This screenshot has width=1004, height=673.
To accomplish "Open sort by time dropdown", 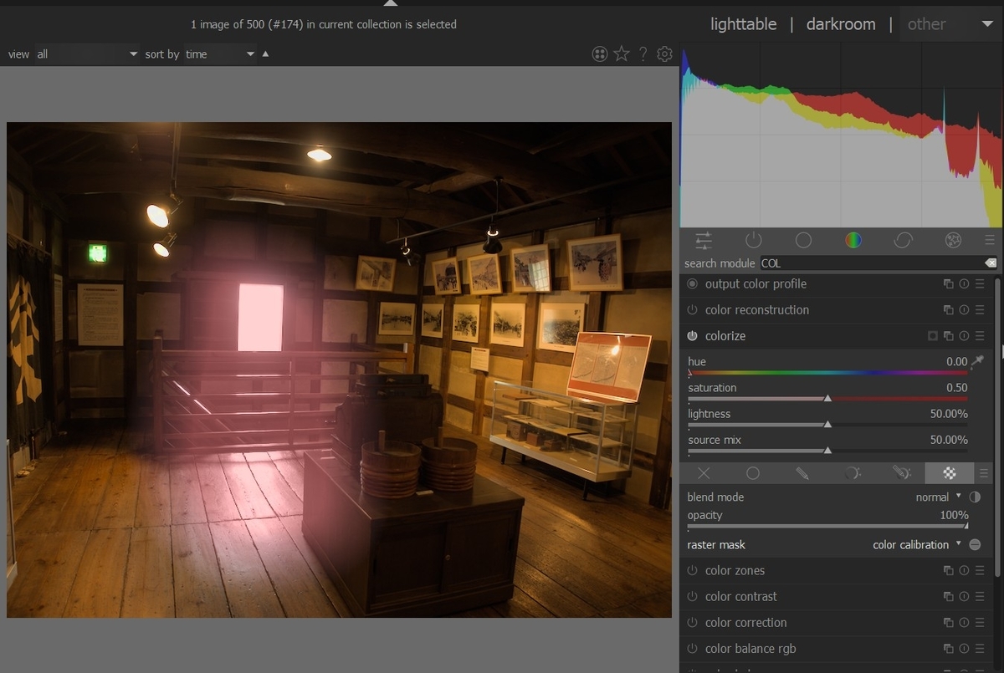I will coord(220,54).
